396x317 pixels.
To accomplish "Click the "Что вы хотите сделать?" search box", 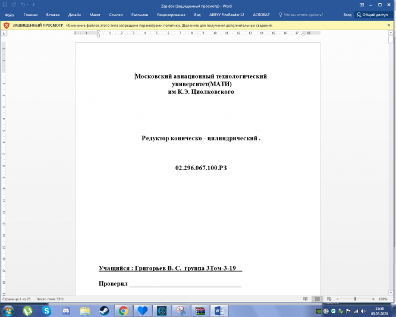I will pyautogui.click(x=300, y=15).
